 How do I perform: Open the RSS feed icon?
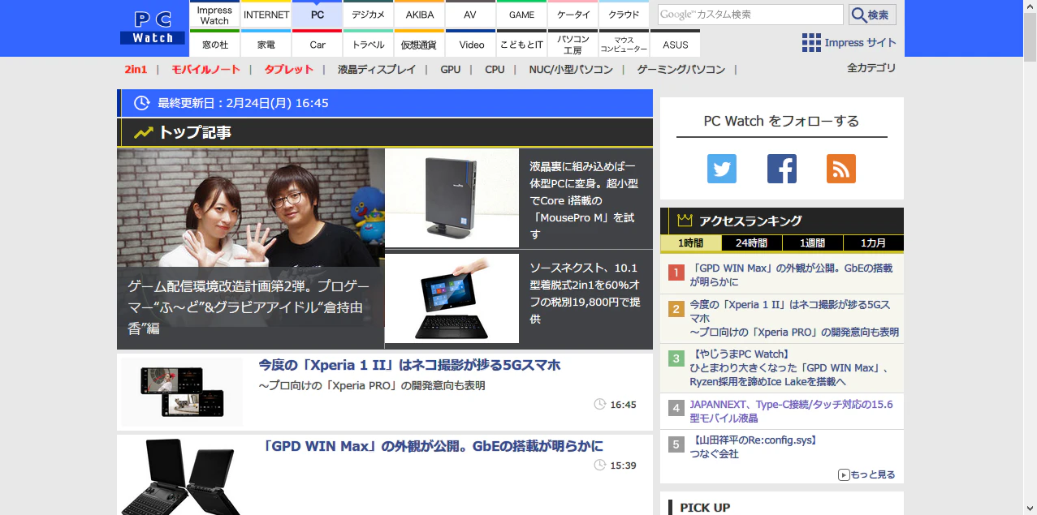click(x=841, y=169)
